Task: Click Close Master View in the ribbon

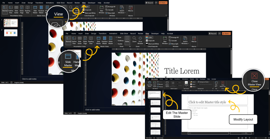Action: pyautogui.click(x=223, y=84)
